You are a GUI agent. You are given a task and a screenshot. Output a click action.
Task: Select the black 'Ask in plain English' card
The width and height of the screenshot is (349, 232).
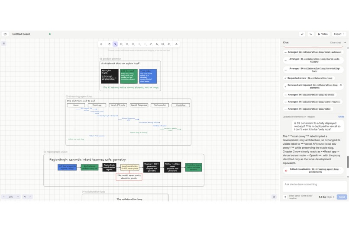click(110, 76)
